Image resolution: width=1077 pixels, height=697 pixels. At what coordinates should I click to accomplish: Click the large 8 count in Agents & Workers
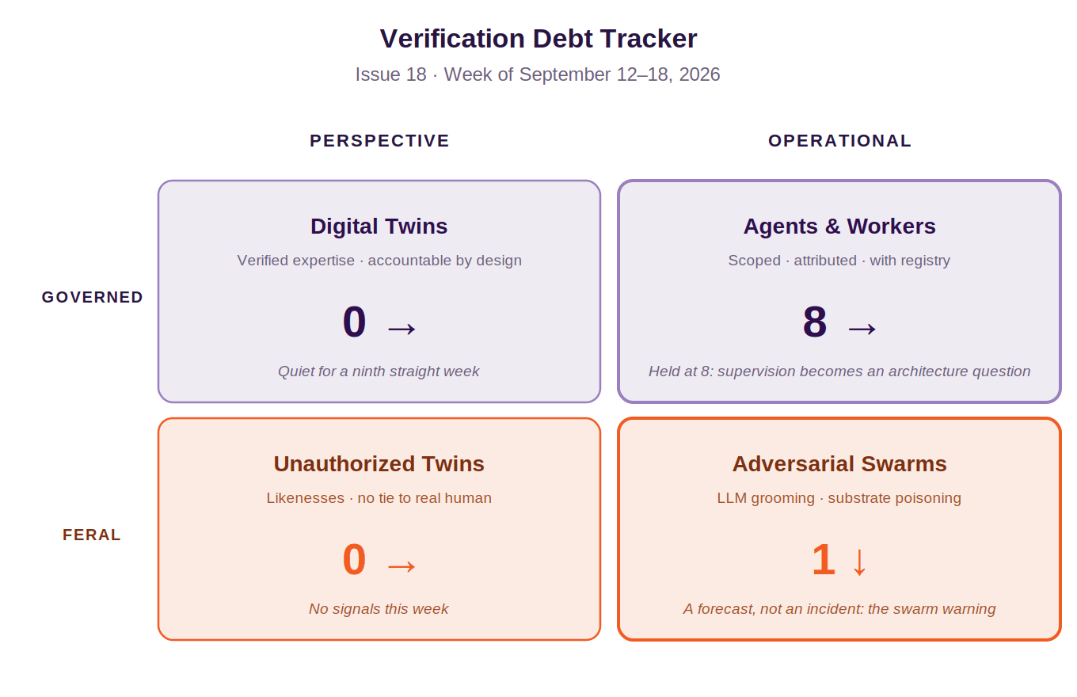[x=815, y=322]
